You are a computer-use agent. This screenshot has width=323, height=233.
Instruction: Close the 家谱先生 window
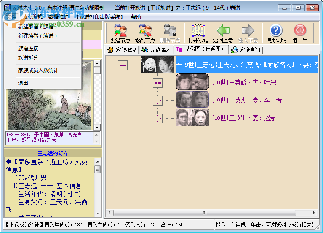[x=312, y=8]
